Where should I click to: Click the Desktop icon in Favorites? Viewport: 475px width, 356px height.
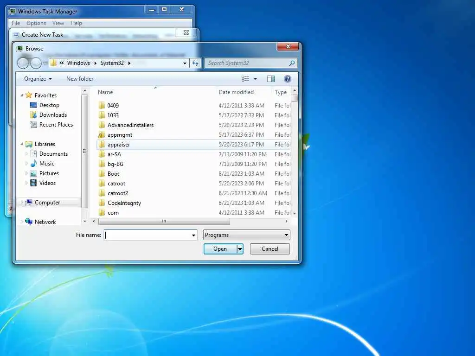pyautogui.click(x=33, y=105)
